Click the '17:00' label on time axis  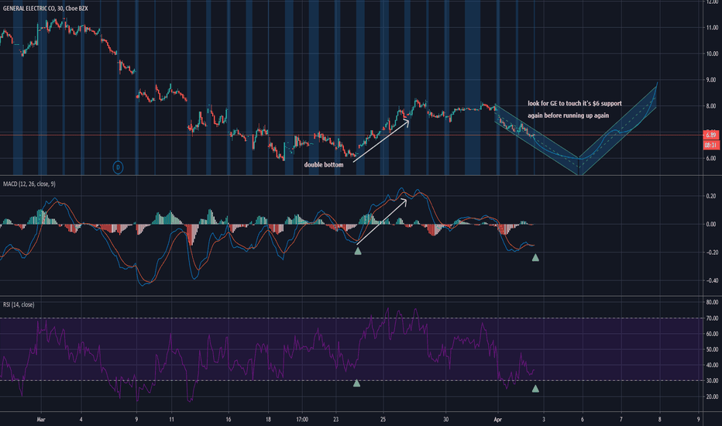(x=302, y=420)
